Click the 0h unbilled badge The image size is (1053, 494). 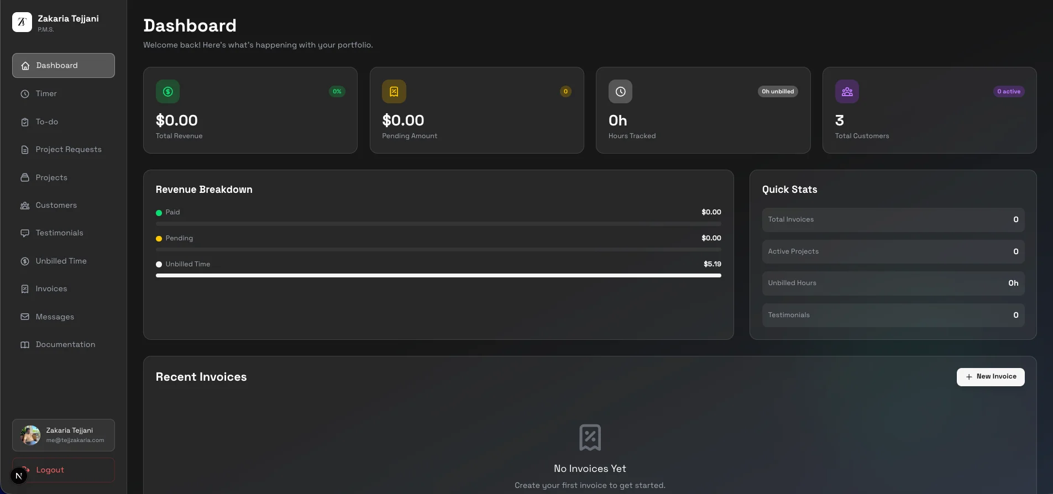(777, 92)
